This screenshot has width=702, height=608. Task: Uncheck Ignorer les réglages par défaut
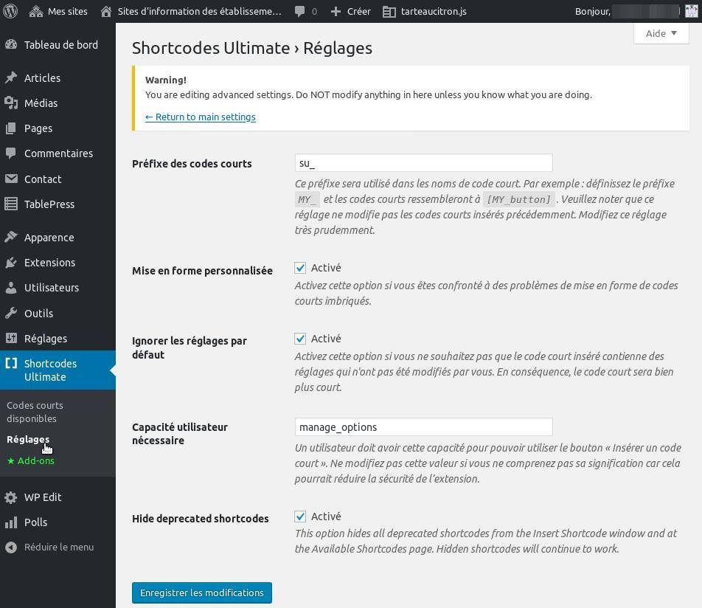click(x=300, y=339)
